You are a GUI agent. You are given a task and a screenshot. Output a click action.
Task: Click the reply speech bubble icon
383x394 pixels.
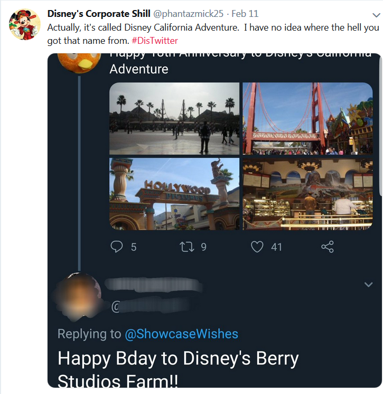pyautogui.click(x=117, y=247)
